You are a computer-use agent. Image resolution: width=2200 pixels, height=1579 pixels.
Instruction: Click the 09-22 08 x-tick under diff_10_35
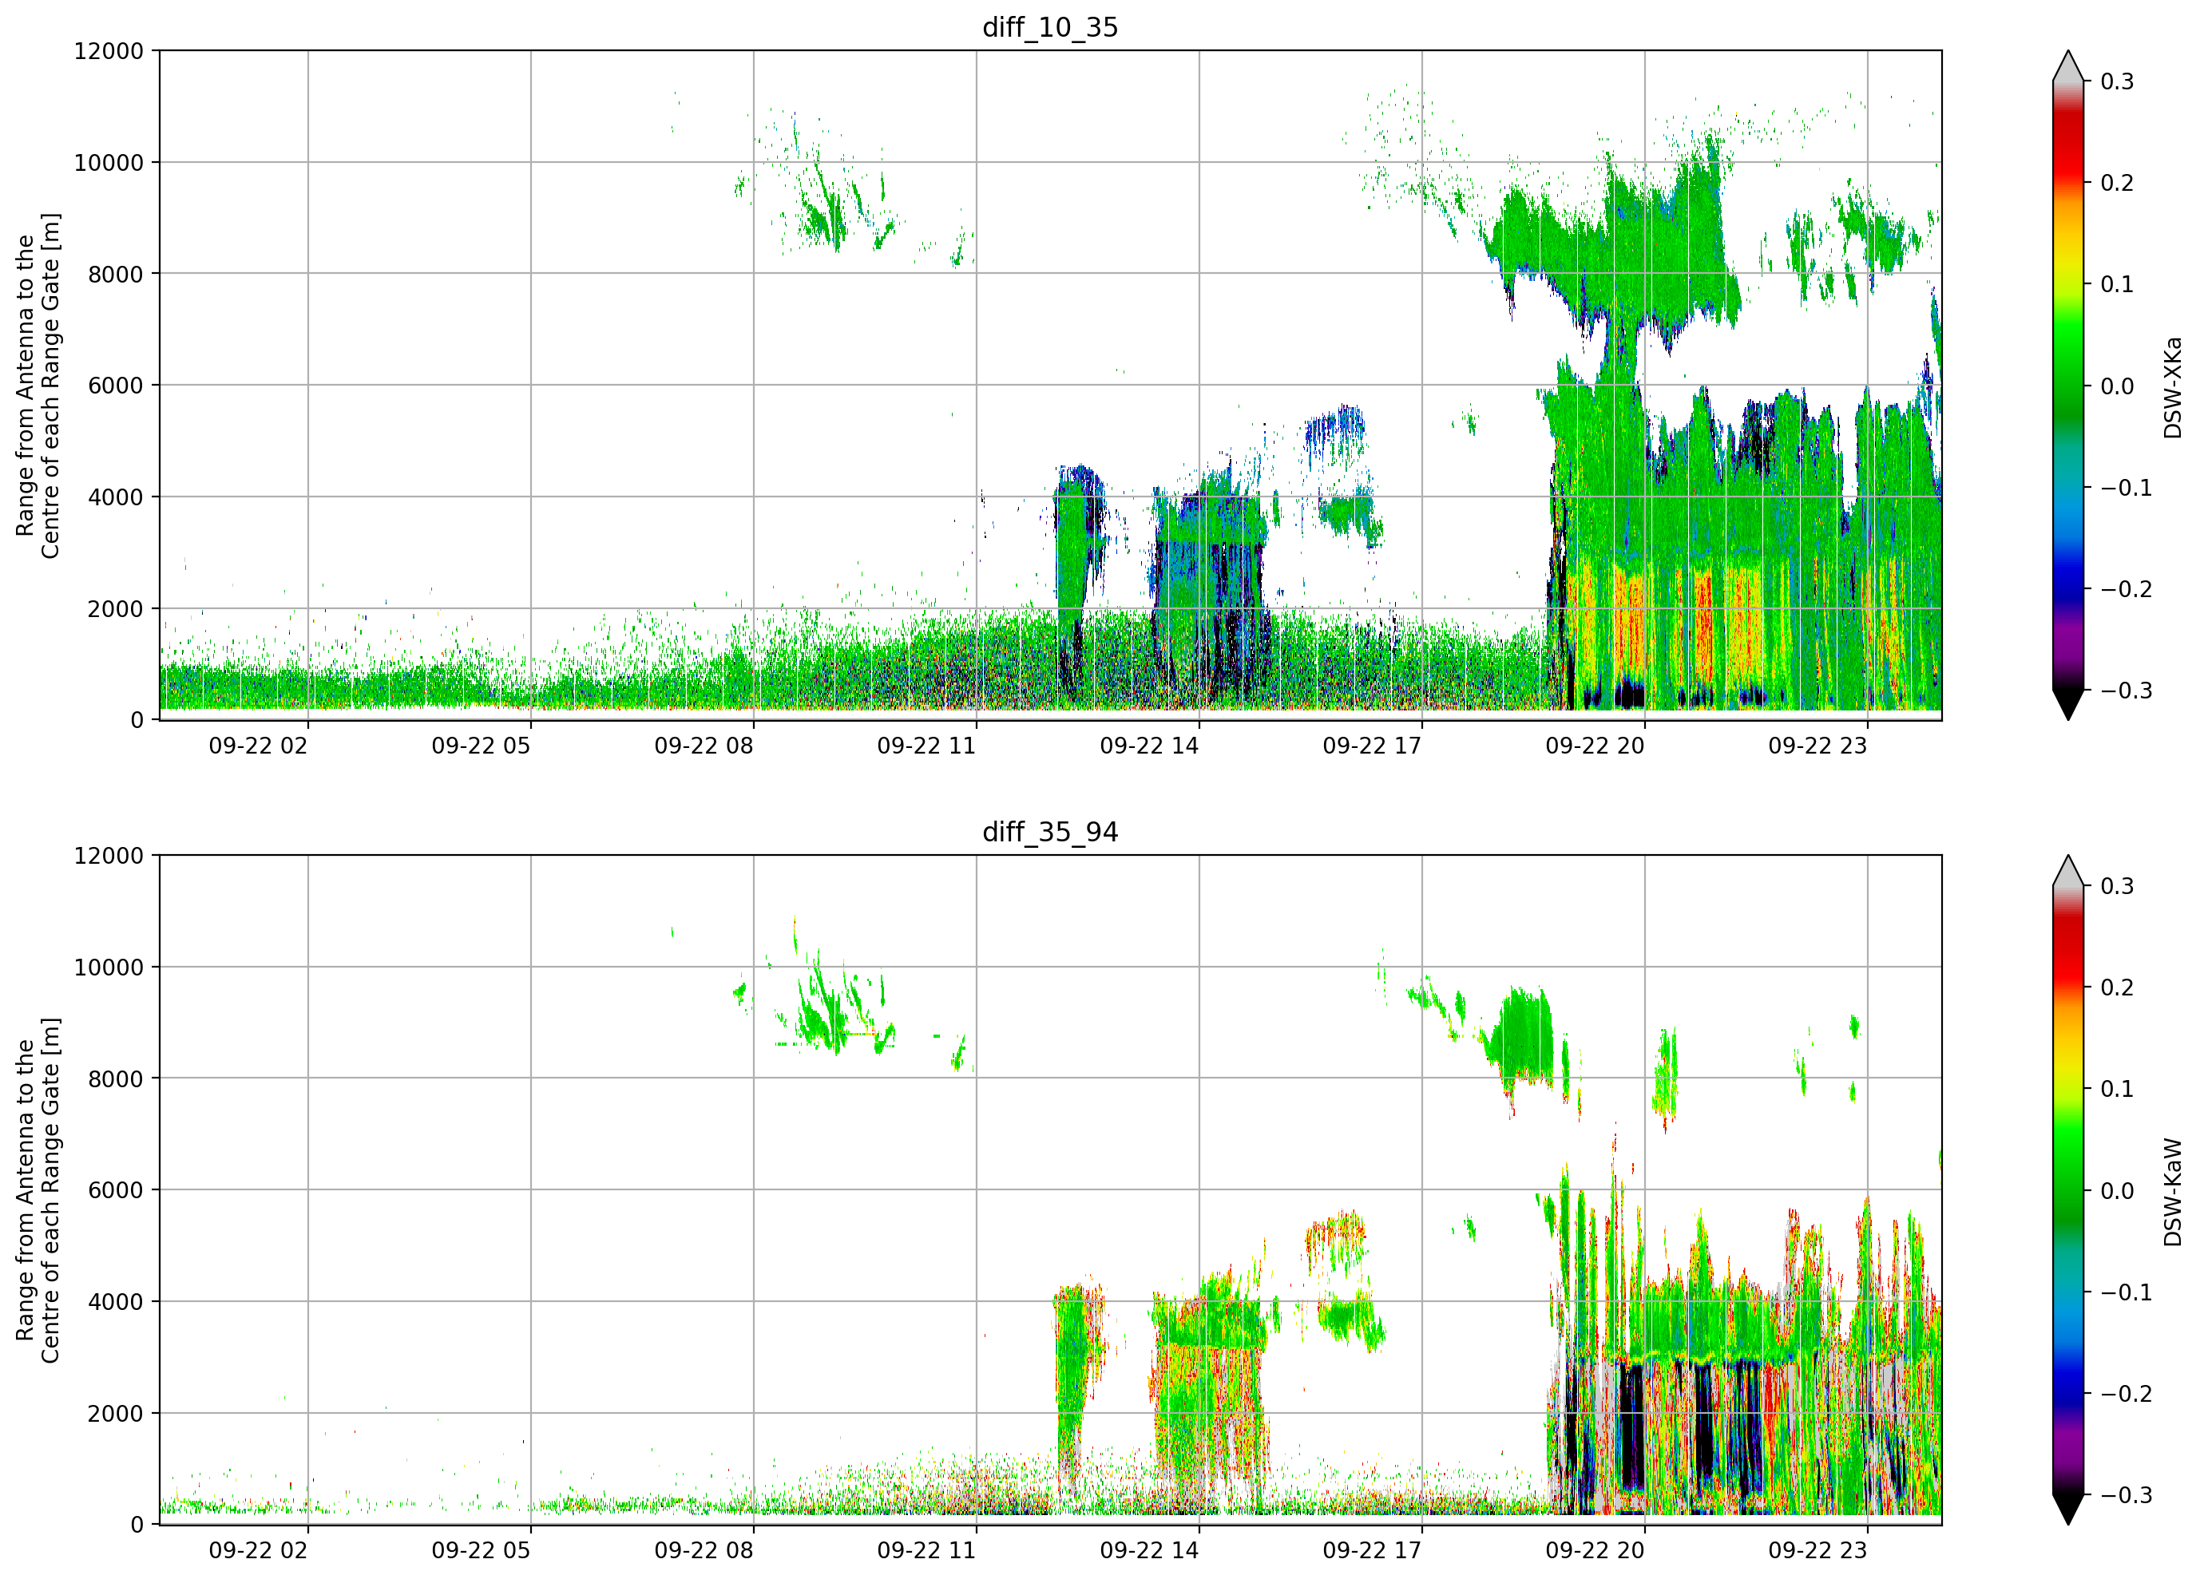(704, 746)
